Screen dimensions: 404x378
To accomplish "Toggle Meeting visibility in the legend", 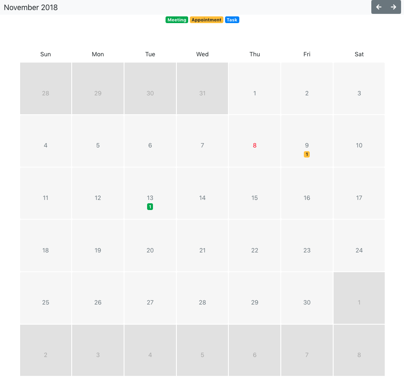I will point(176,19).
